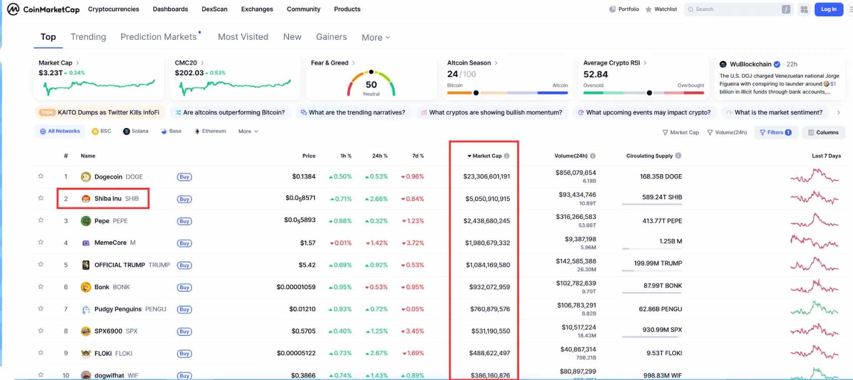Click the Bonk coin icon
Image resolution: width=853 pixels, height=380 pixels.
[x=86, y=287]
